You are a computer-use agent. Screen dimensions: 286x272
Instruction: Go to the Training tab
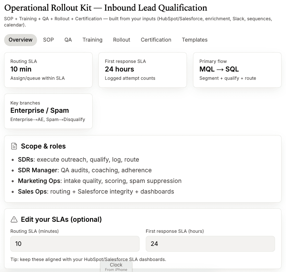coord(93,40)
